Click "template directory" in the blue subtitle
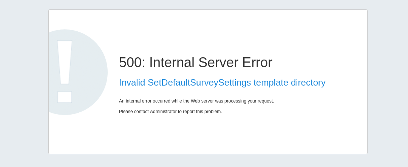The image size is (408, 167). tap(289, 83)
